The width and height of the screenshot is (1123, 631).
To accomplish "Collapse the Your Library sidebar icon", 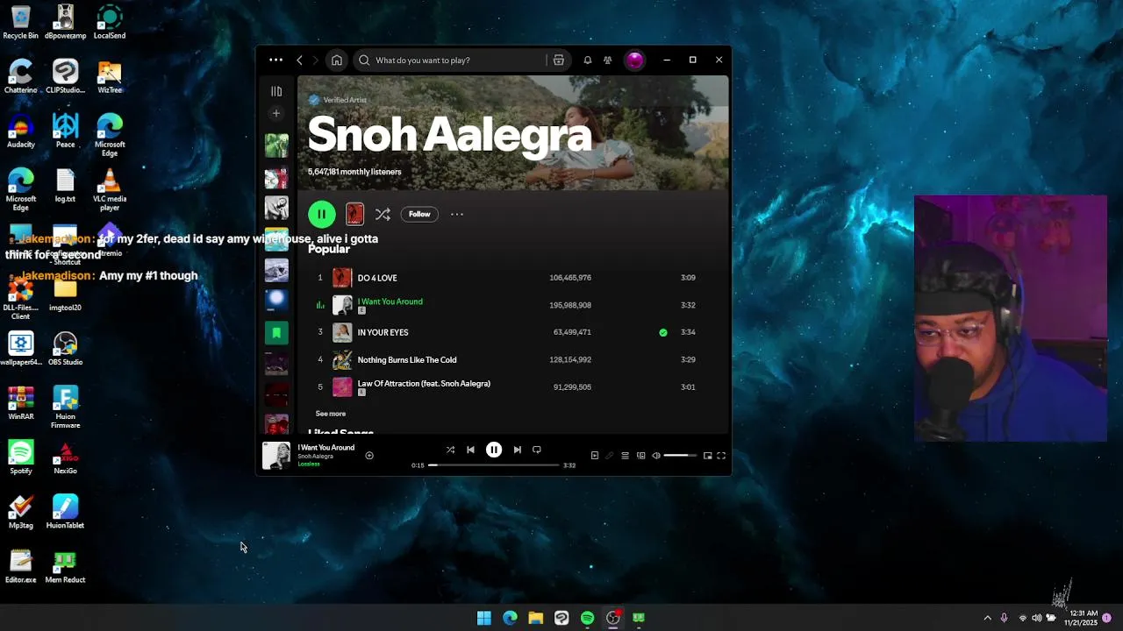I will 276,91.
